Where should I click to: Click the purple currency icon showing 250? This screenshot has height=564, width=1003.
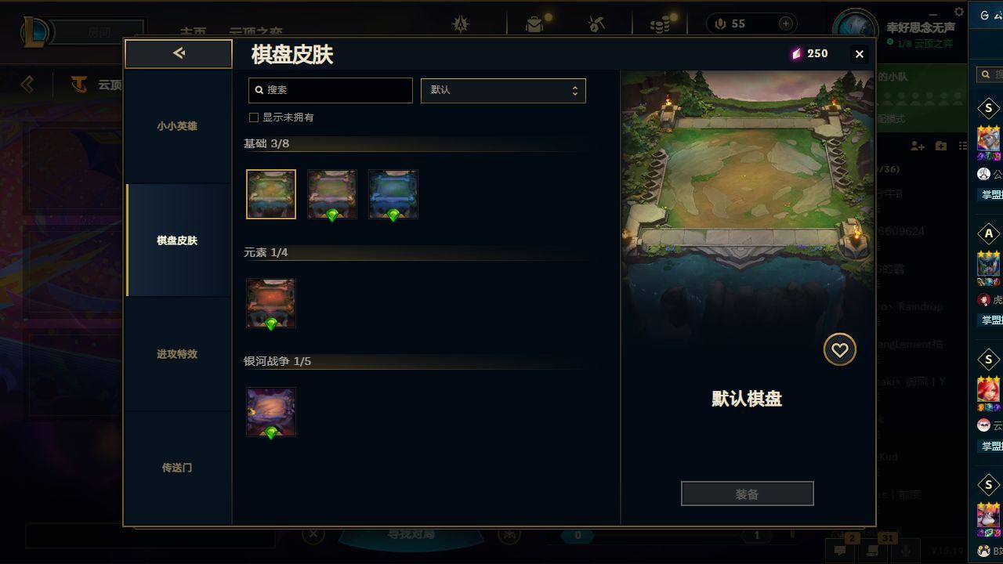click(797, 53)
